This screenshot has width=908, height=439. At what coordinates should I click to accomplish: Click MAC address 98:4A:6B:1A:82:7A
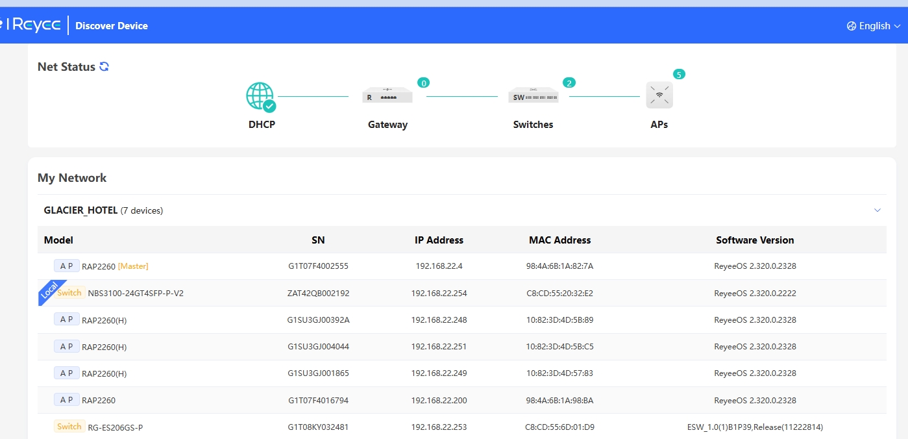559,266
